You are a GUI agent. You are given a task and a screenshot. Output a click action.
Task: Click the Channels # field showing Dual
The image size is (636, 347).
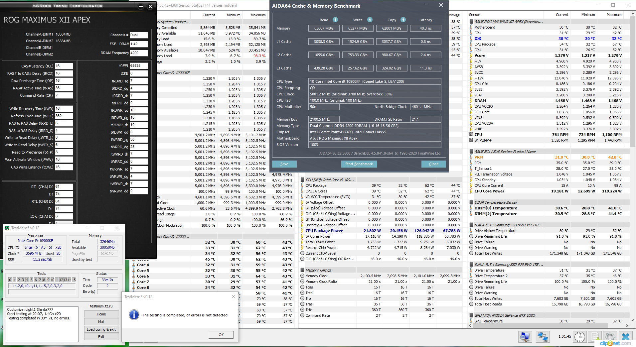(x=139, y=35)
